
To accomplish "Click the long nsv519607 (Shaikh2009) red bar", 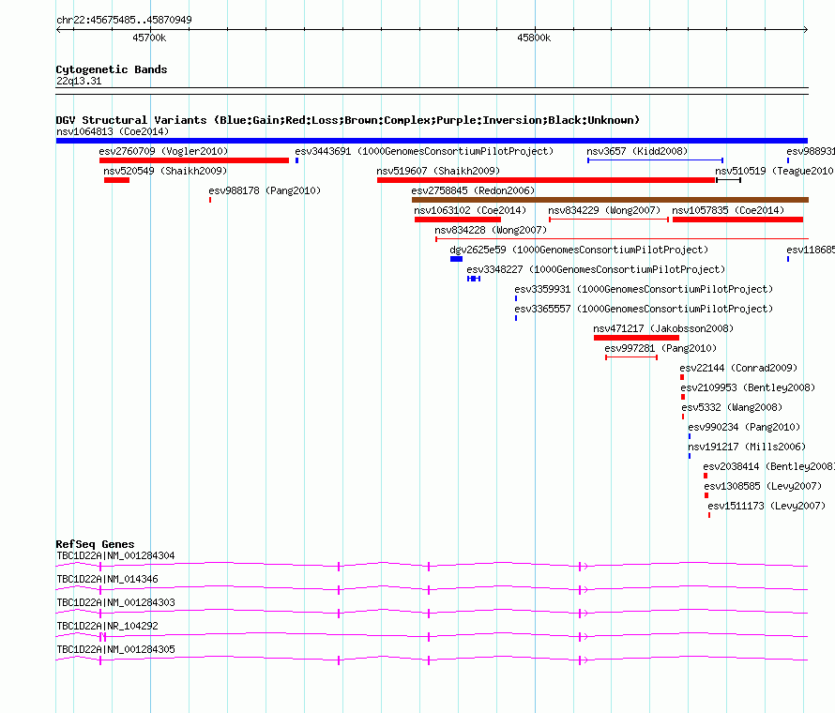I will [x=546, y=180].
